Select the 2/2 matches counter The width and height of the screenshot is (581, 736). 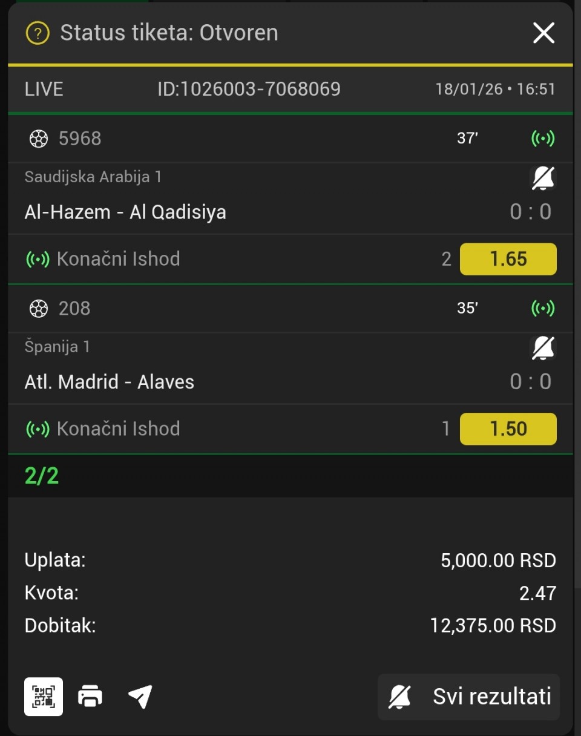click(42, 476)
